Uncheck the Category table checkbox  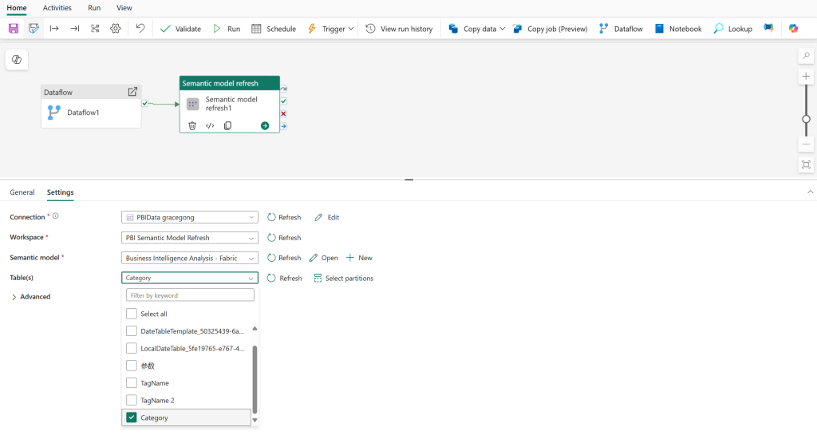132,417
